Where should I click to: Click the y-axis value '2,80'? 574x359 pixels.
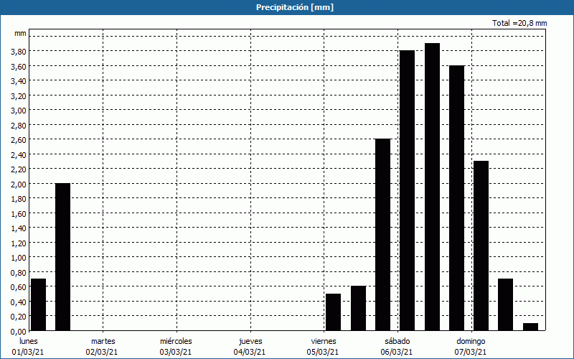coord(19,125)
